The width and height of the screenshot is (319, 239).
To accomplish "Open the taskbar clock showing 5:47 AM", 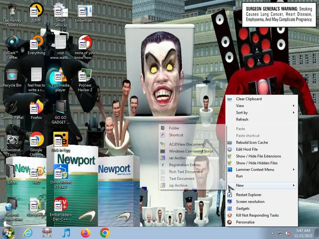I will point(303,233).
